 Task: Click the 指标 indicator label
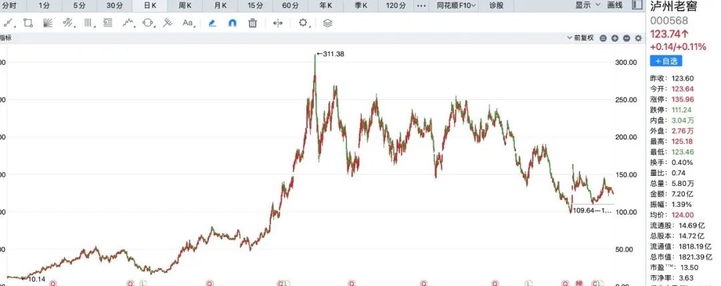click(5, 38)
